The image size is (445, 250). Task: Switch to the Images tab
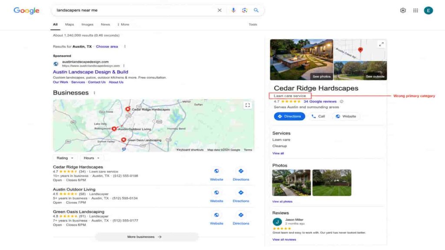[87, 24]
